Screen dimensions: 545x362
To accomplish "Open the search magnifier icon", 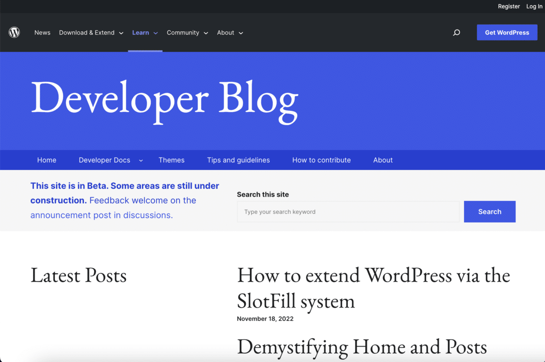I will (456, 33).
